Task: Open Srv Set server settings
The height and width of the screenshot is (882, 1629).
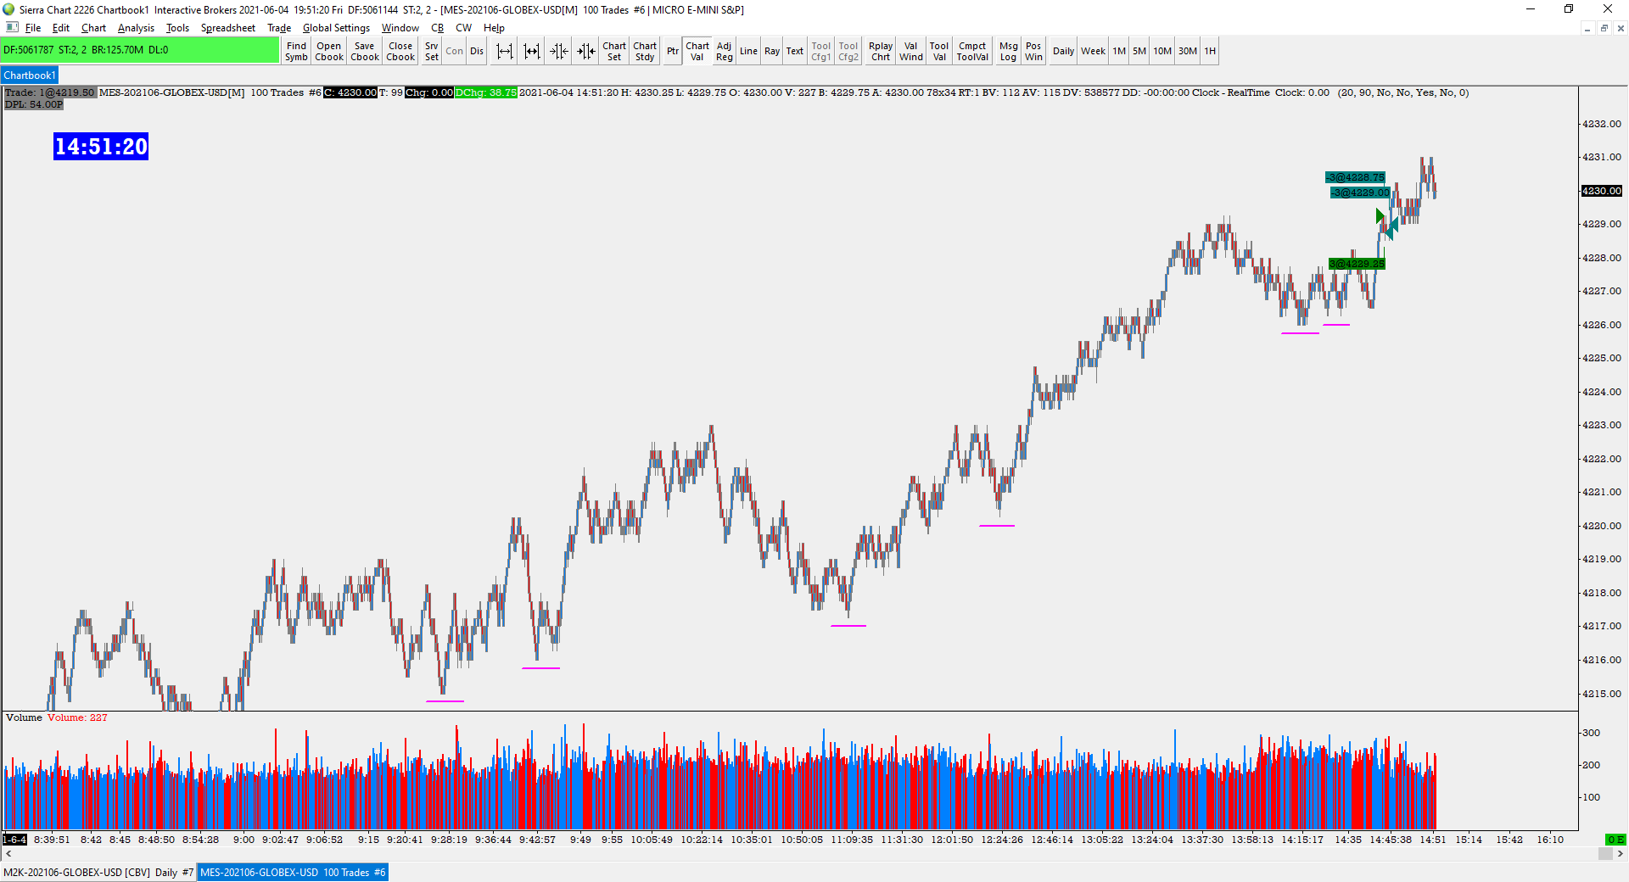Action: (x=432, y=51)
